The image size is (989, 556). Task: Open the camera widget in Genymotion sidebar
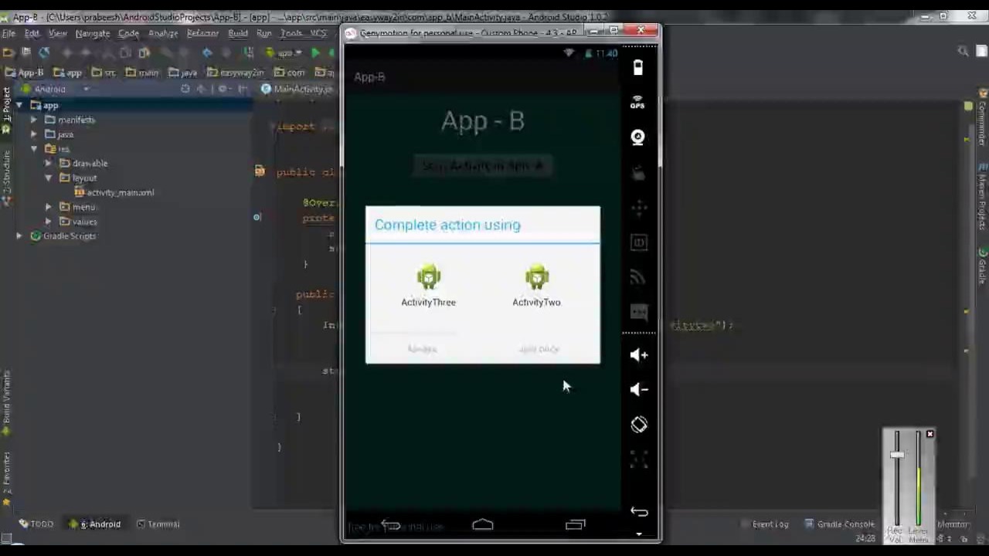(x=637, y=137)
